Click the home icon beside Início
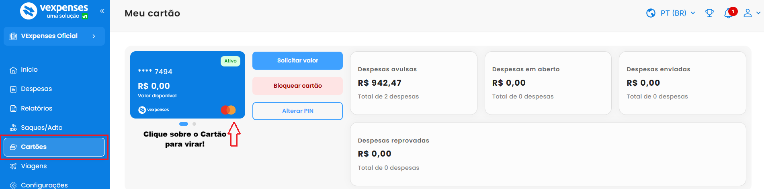764x189 pixels. pyautogui.click(x=13, y=70)
